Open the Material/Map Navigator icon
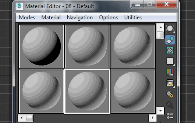Image resolution: width=195 pixels, height=123 pixels. (170, 116)
